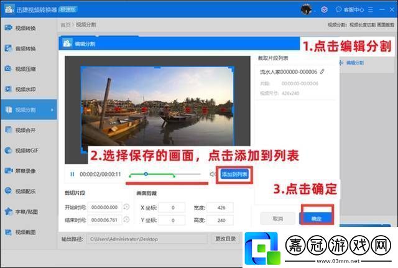This screenshot has height=268, width=398.
Task: Close the application window
Action: [x=392, y=10]
